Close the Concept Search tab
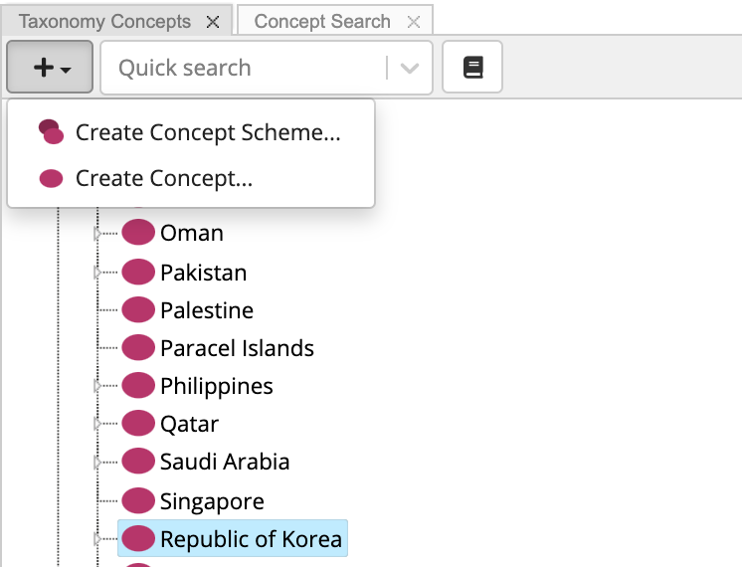The image size is (742, 567). point(414,21)
